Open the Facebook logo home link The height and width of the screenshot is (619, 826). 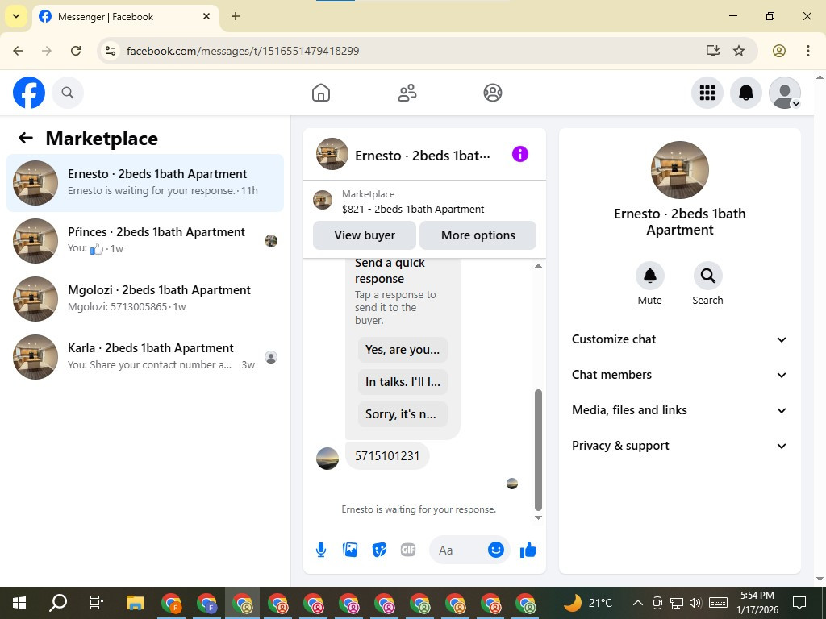tap(29, 93)
